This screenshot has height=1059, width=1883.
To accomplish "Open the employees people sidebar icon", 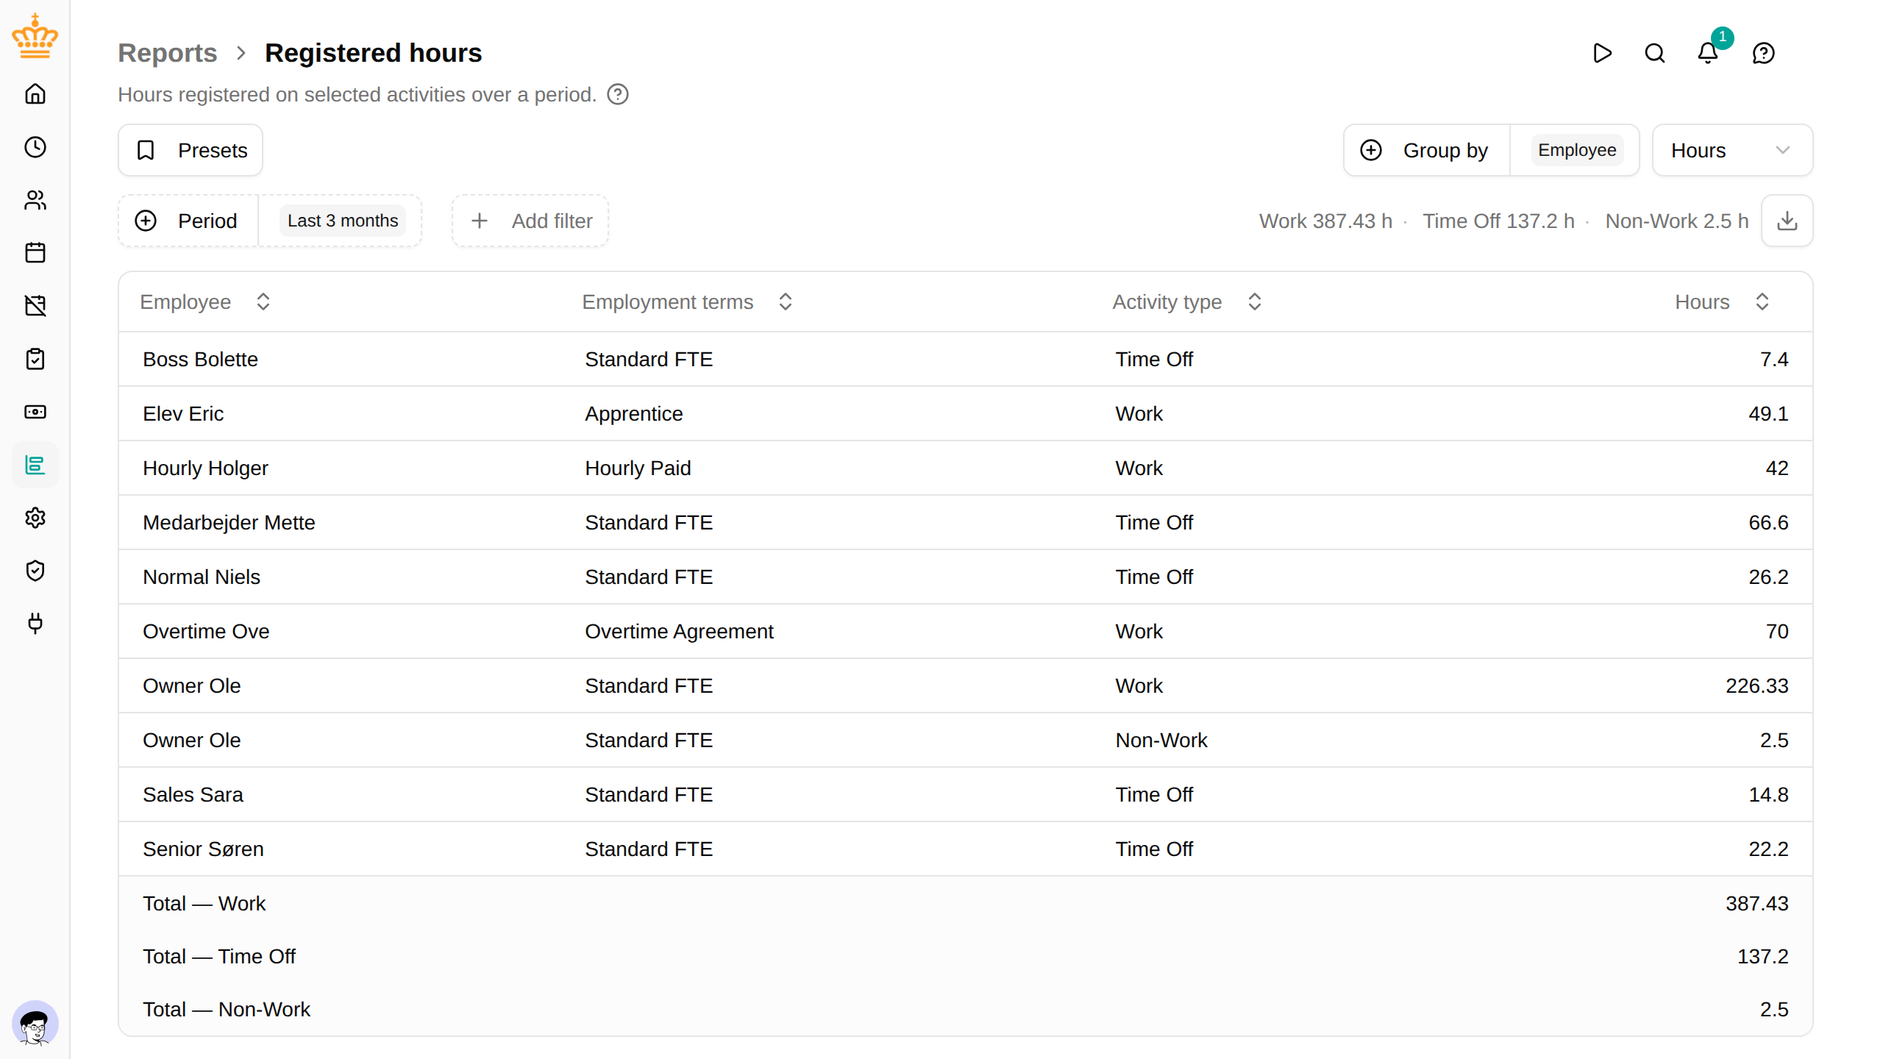I will 35,200.
